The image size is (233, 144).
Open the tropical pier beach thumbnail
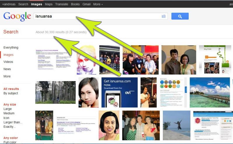pyautogui.click(x=210, y=92)
